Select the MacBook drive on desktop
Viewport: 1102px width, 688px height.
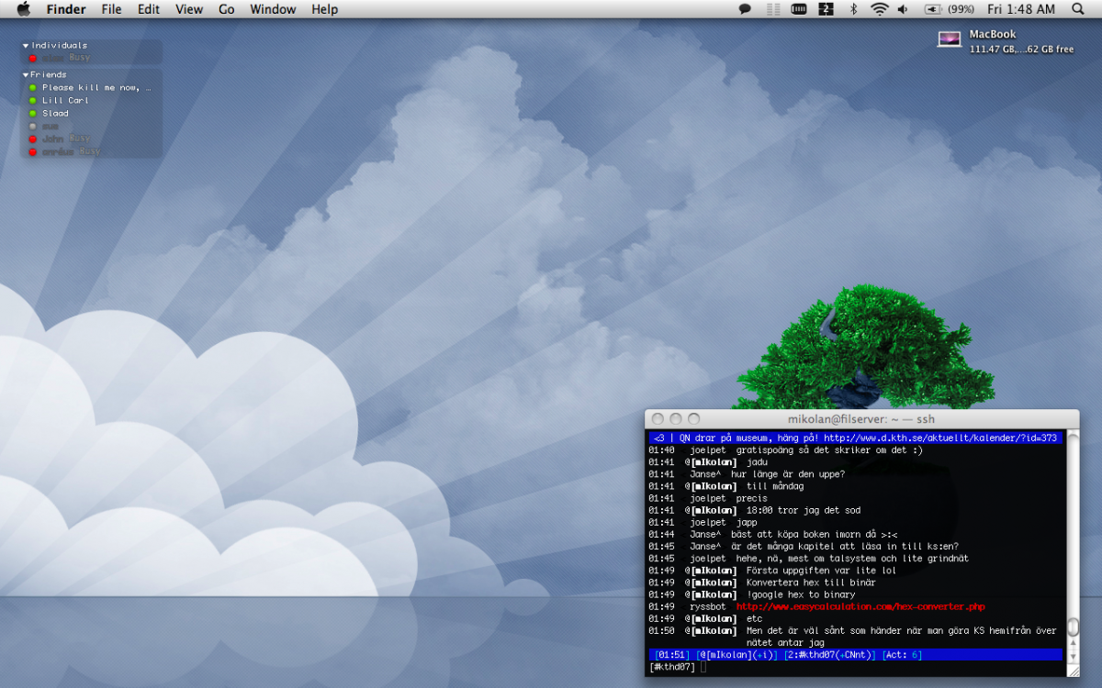pyautogui.click(x=950, y=39)
